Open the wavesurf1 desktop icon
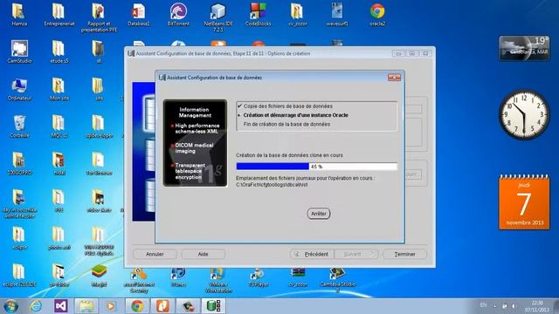Viewport: 559px width, 314px height. (337, 15)
